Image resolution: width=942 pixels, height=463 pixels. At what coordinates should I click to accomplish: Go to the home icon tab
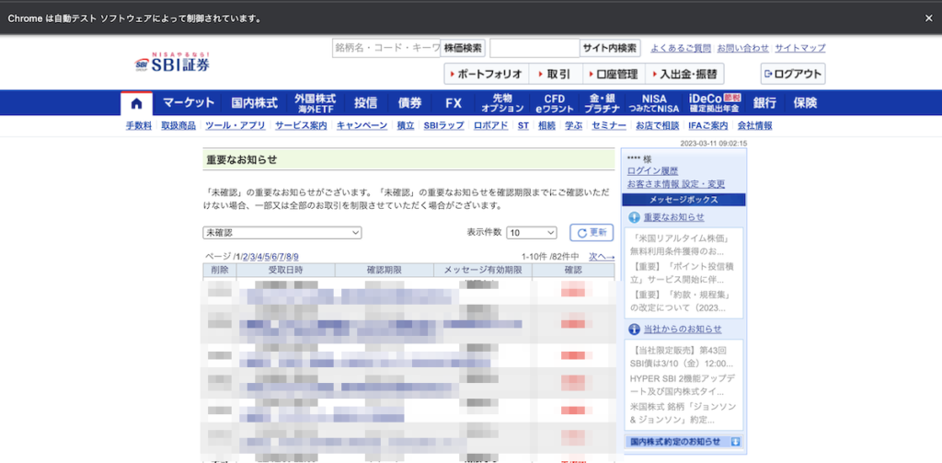[136, 103]
